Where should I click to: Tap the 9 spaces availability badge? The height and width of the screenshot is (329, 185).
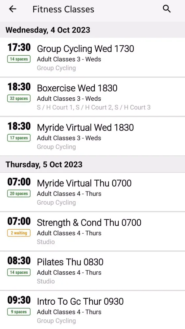[19, 312]
